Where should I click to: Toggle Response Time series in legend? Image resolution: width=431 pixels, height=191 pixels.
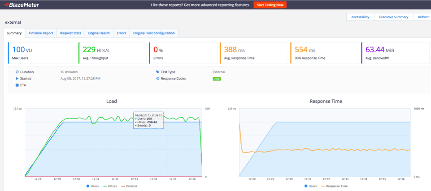(334, 186)
